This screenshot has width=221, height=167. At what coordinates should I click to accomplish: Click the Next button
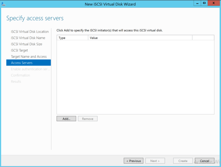[x=155, y=161]
